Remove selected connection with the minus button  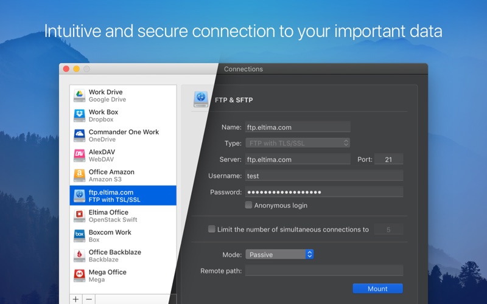pyautogui.click(x=89, y=299)
